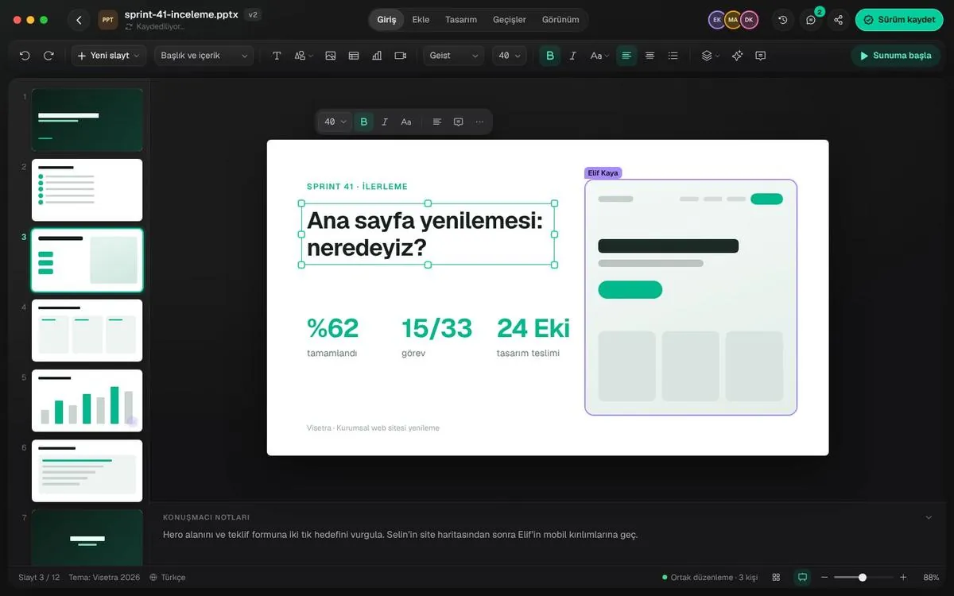
Task: Open the Geist font family dropdown
Action: [454, 56]
